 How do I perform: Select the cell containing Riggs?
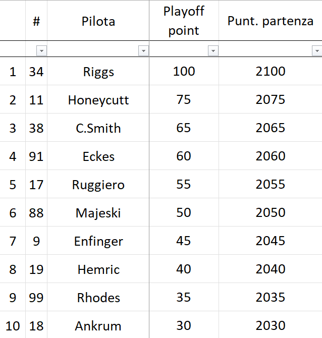98,71
